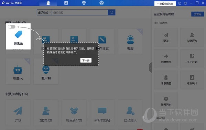Screen dimensions: 206x130
Task: Add the 接受新好友 handshake feature
Action: 74,113
